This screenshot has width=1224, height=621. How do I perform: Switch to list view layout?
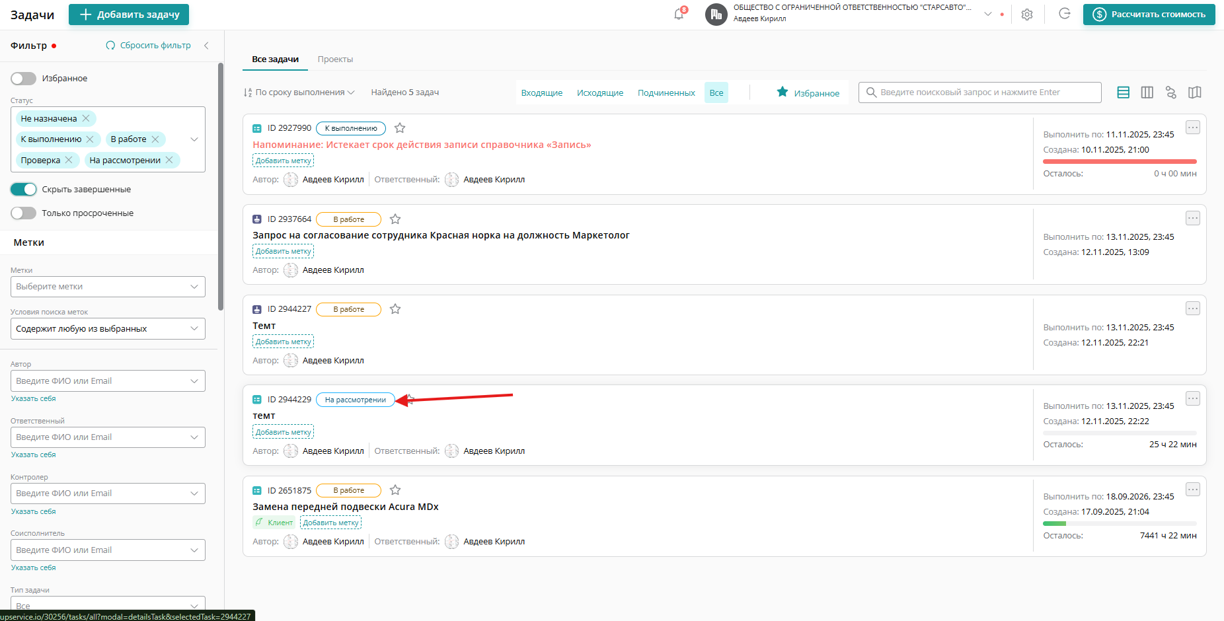1123,92
